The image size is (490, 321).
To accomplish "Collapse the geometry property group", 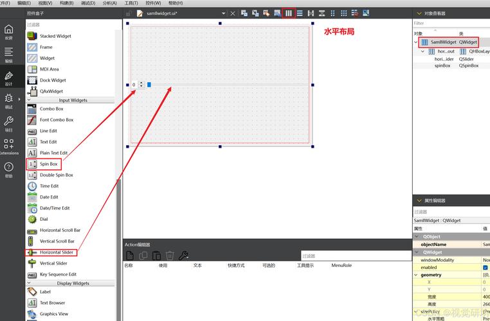I will pos(416,275).
